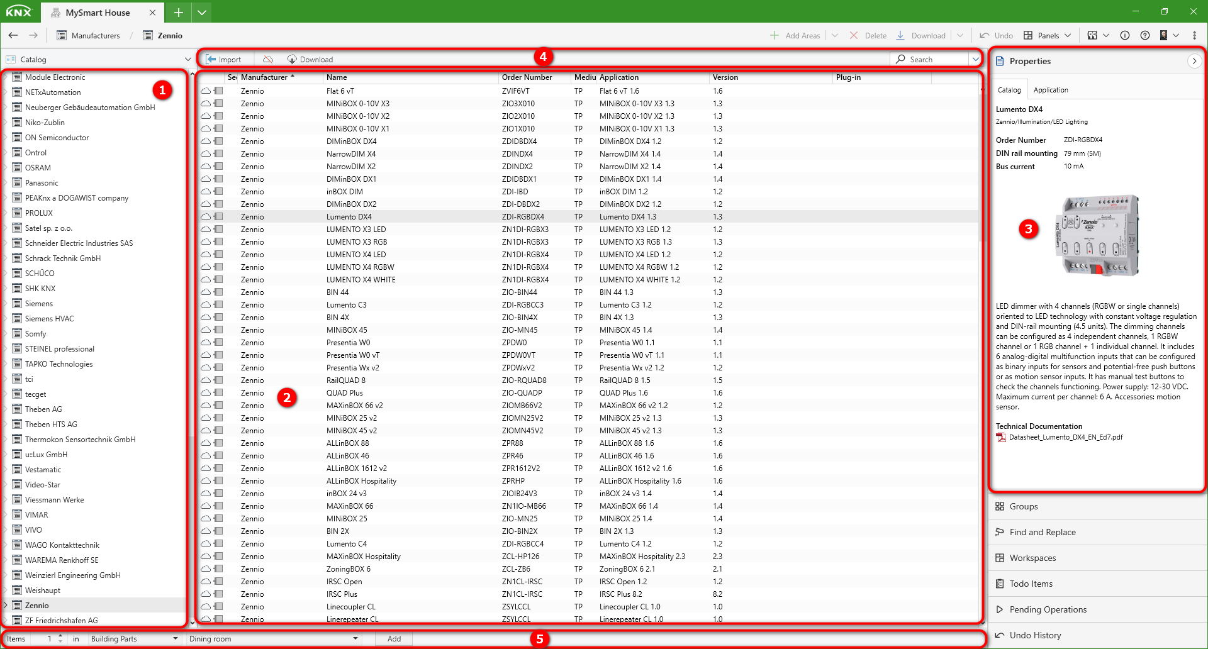Open the Find and Replace panel
Image resolution: width=1208 pixels, height=649 pixels.
tap(1042, 532)
